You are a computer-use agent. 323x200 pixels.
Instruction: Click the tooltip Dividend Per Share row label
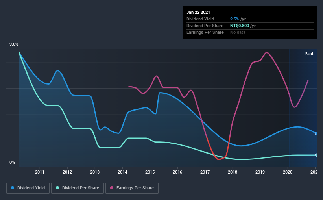[x=205, y=26]
